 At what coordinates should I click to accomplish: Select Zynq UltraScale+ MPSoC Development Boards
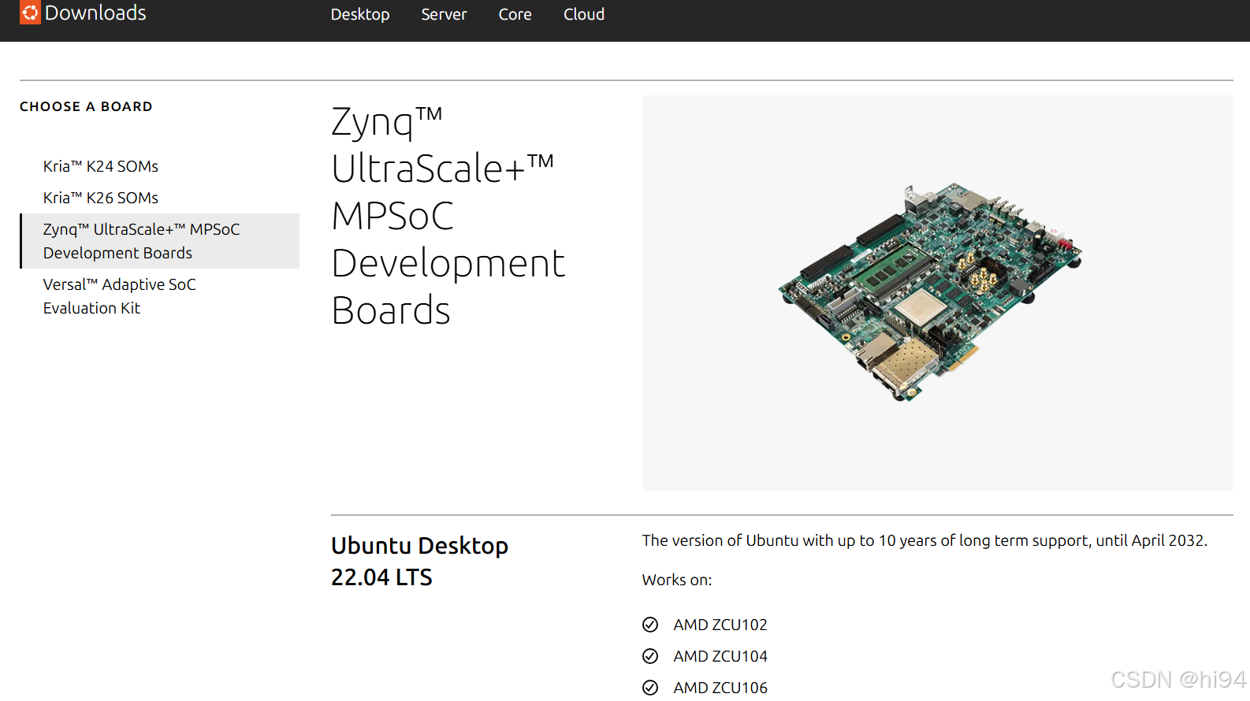(160, 241)
